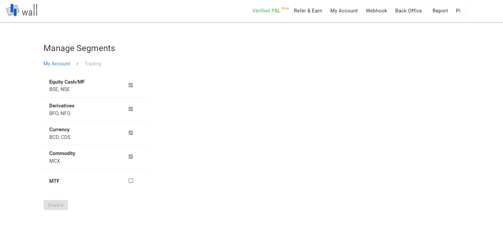Image resolution: width=503 pixels, height=232 pixels.
Task: Click the My Account breadcrumb link
Action: pos(57,63)
